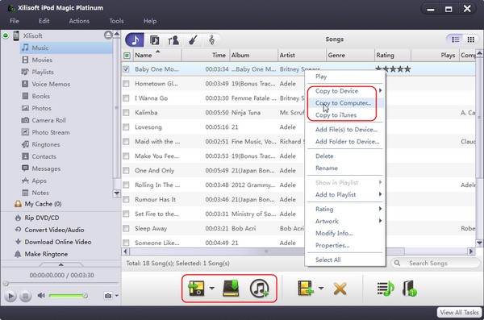This screenshot has height=320, width=484.
Task: Check the Lovesong song checkbox
Action: pyautogui.click(x=126, y=127)
